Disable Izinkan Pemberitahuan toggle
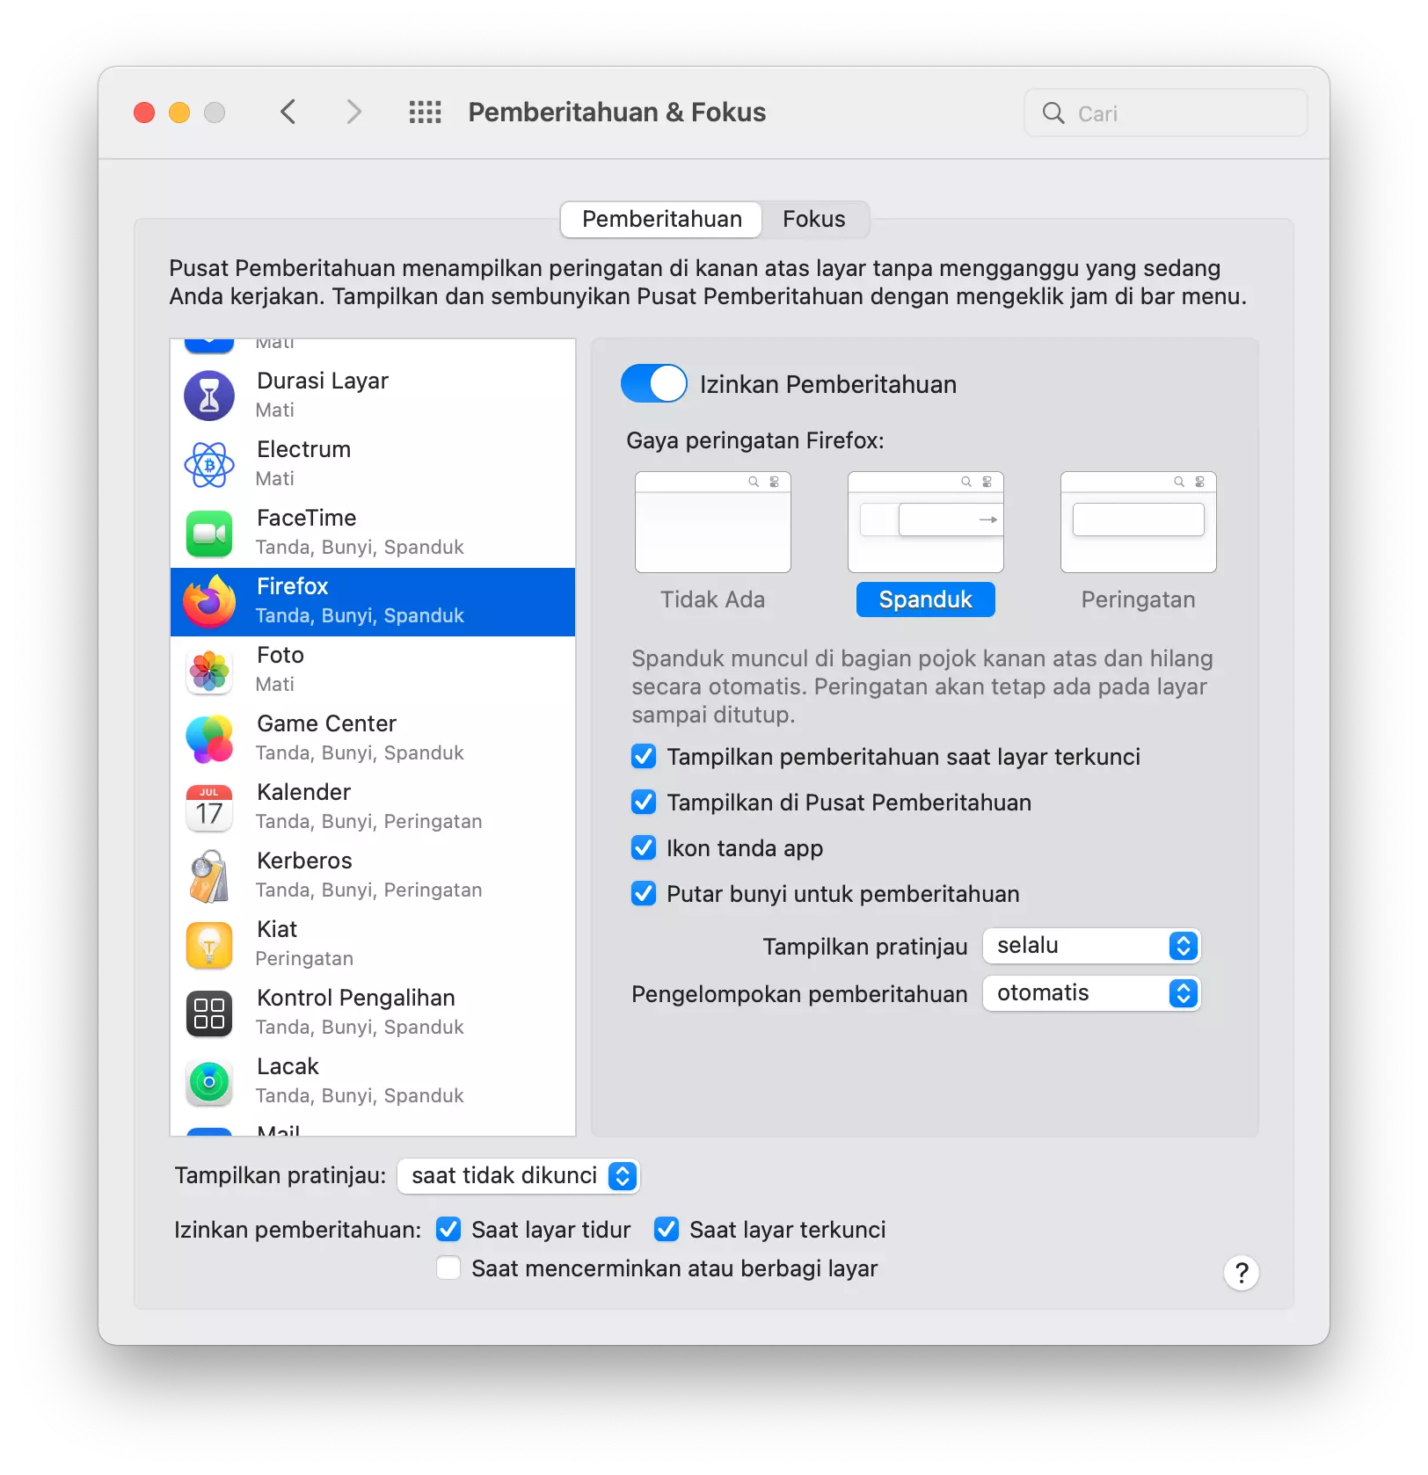1428x1475 pixels. (x=653, y=384)
